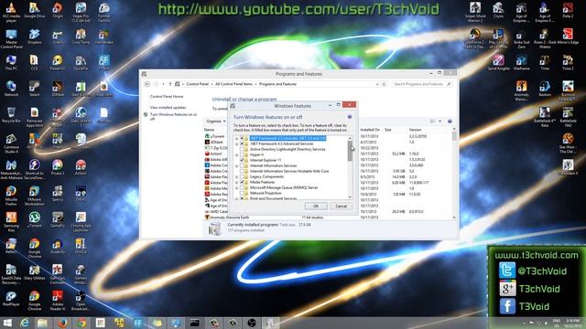Image resolution: width=586 pixels, height=329 pixels.
Task: Confirm Windows Features with OK
Action: tap(316, 206)
